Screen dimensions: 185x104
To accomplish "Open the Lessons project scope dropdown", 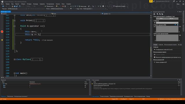I will click(x=26, y=14).
